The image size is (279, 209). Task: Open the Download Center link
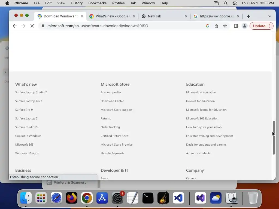point(112,101)
